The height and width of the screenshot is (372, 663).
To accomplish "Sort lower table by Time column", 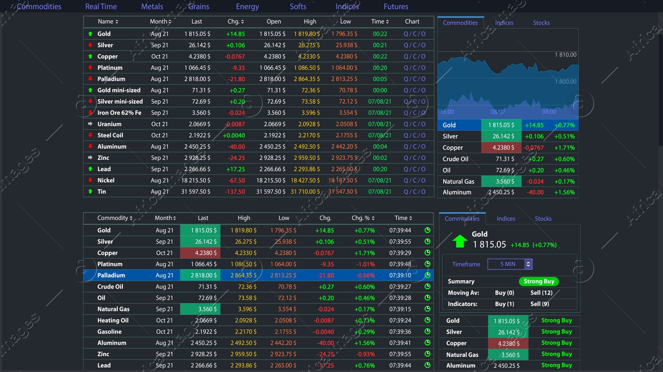I will (403, 218).
